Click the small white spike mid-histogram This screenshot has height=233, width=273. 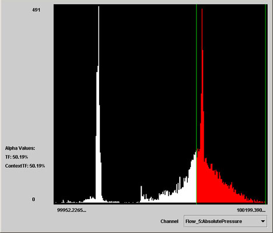point(141,194)
